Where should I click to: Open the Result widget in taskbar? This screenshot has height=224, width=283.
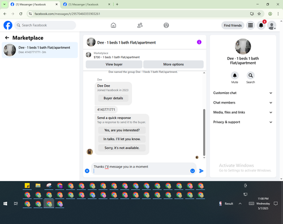pos(226,204)
